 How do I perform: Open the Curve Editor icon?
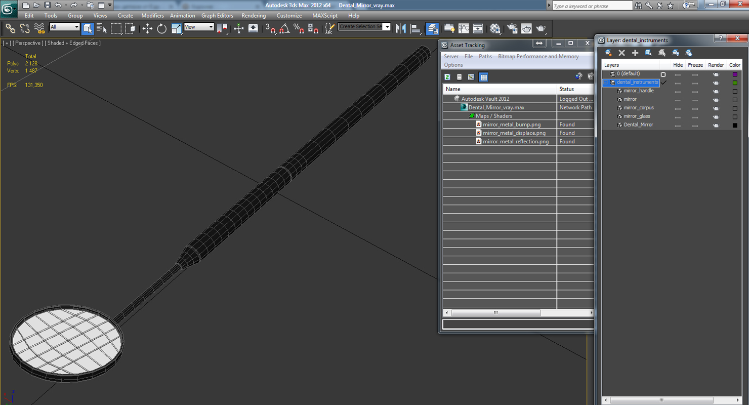464,29
